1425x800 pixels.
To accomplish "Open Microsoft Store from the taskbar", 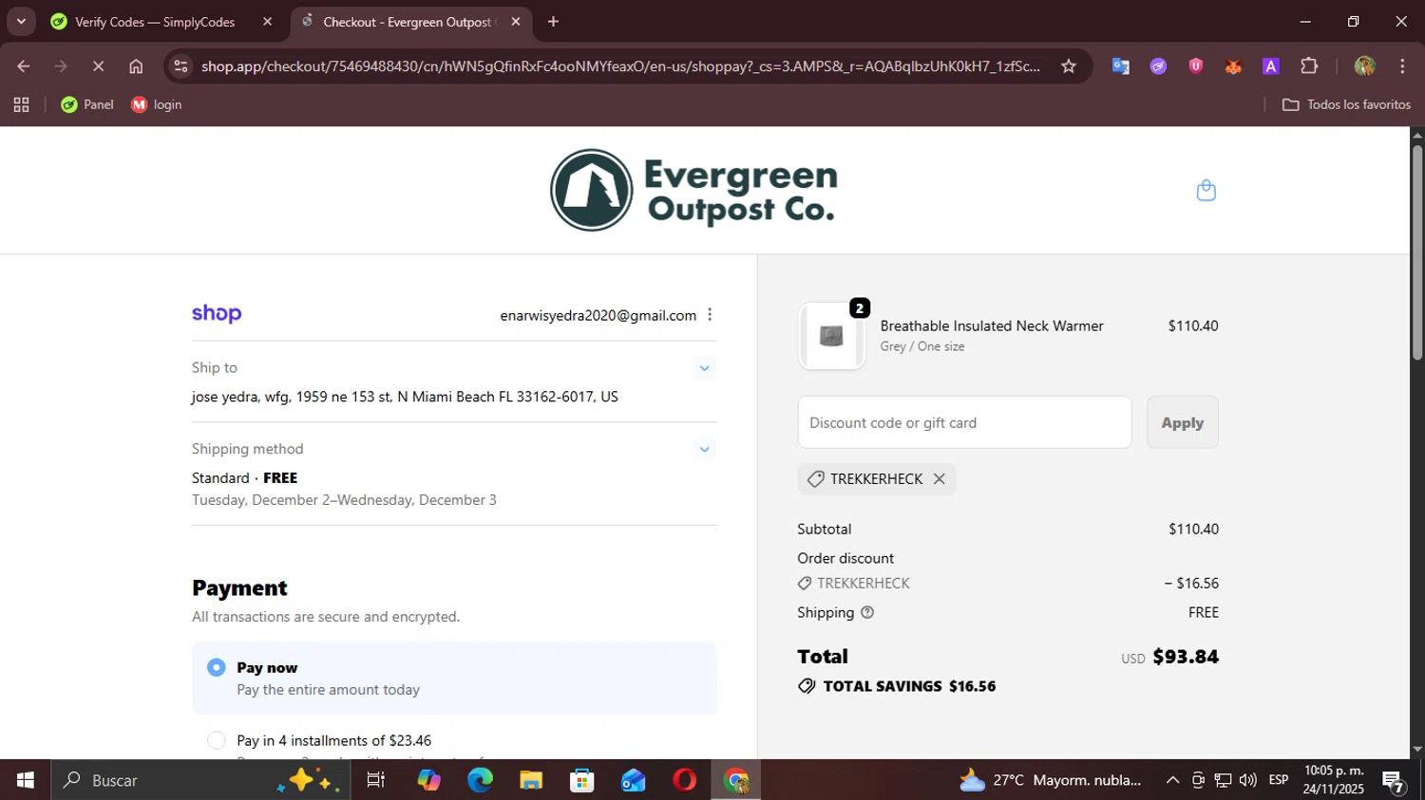I will pos(581,780).
